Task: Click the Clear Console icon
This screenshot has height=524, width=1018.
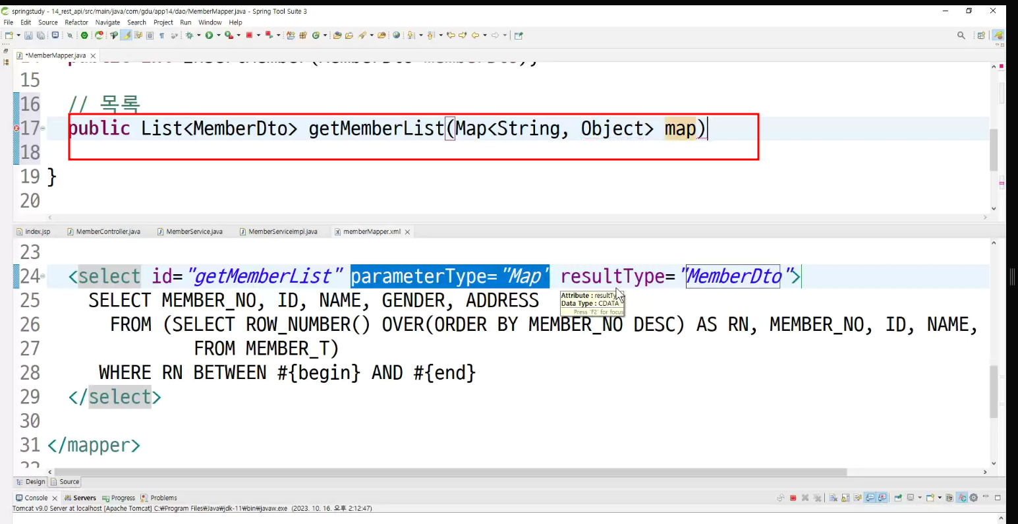Action: (834, 498)
